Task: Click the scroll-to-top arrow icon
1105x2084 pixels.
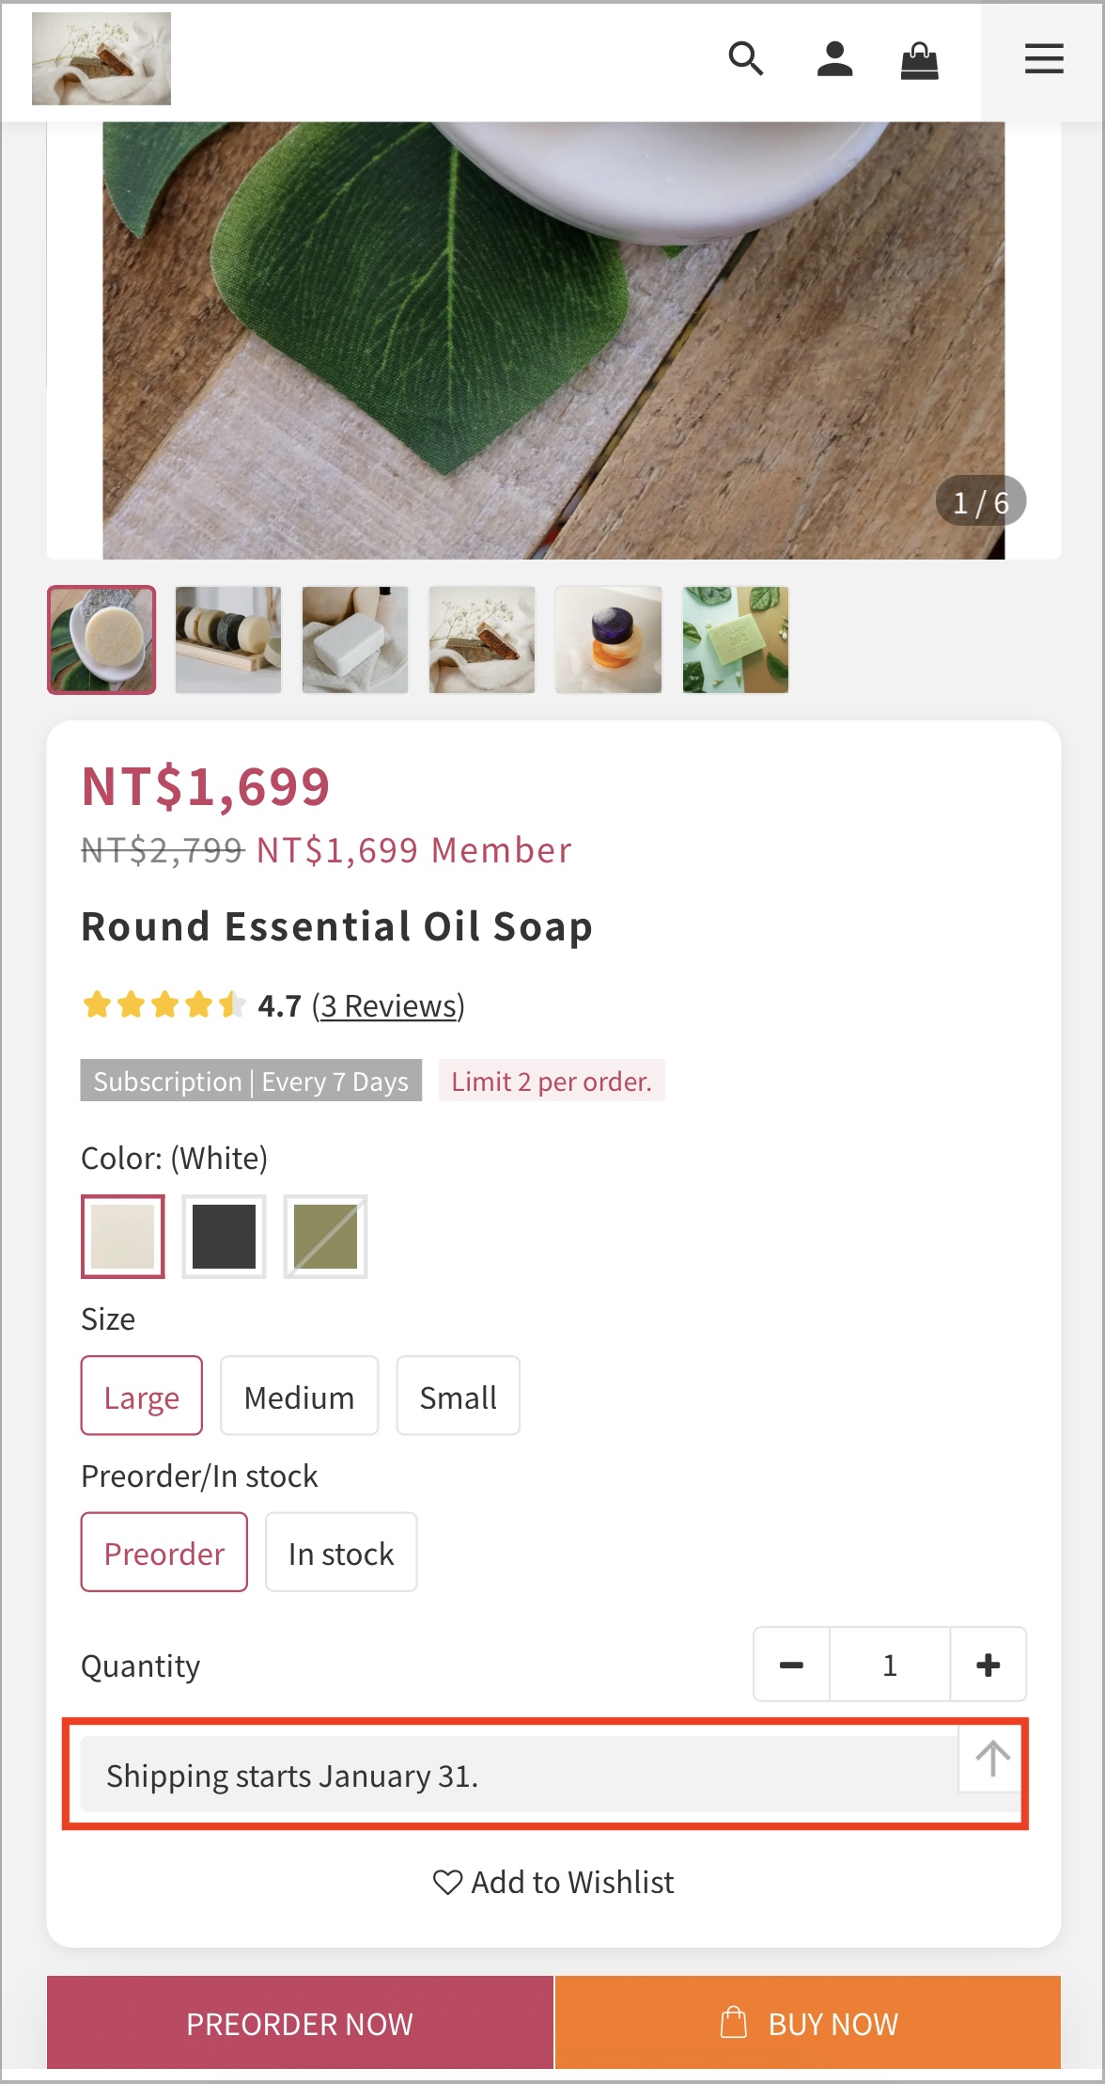Action: (992, 1758)
